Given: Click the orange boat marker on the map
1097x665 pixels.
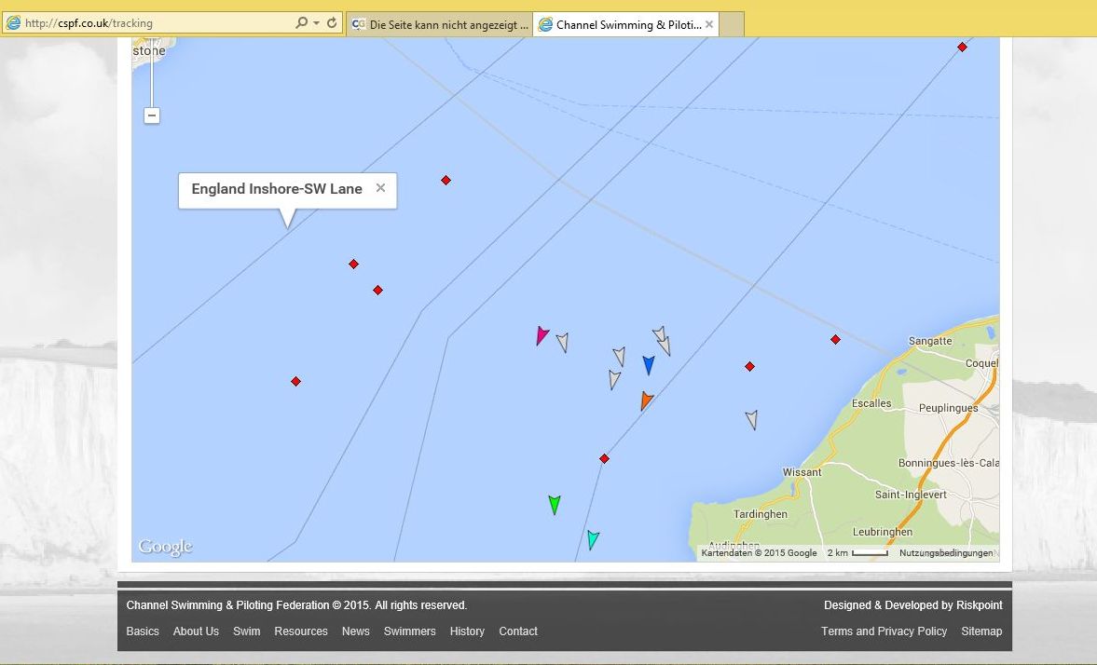Looking at the screenshot, I should pos(646,400).
